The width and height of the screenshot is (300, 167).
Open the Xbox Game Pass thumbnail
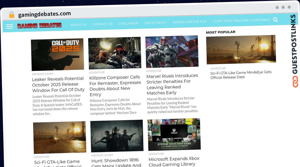(174, 135)
